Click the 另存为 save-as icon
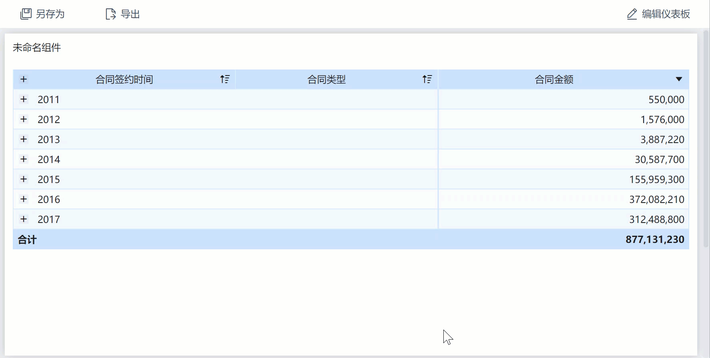This screenshot has height=358, width=710. pyautogui.click(x=26, y=14)
